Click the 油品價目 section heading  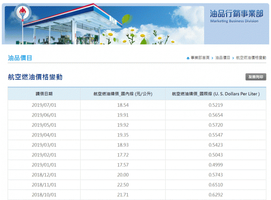pyautogui.click(x=20, y=58)
